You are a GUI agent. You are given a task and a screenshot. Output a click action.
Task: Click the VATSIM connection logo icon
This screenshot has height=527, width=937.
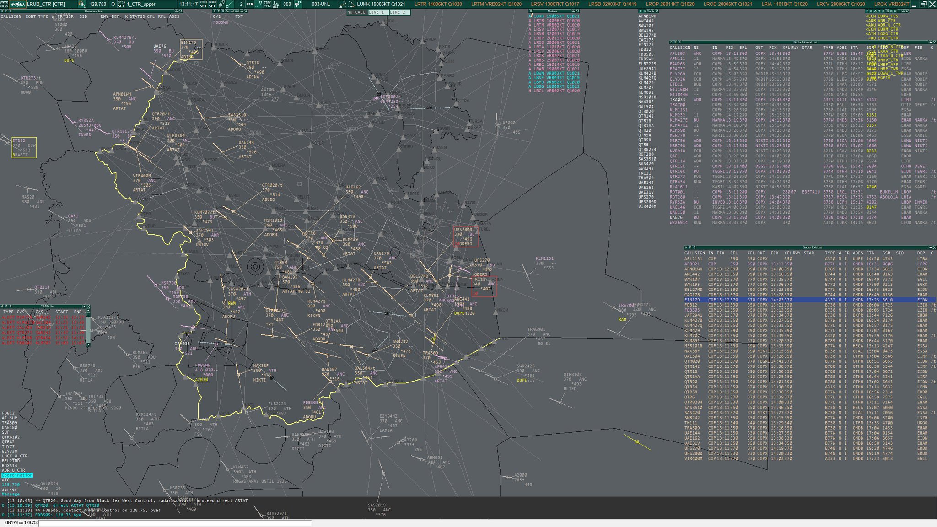click(17, 4)
